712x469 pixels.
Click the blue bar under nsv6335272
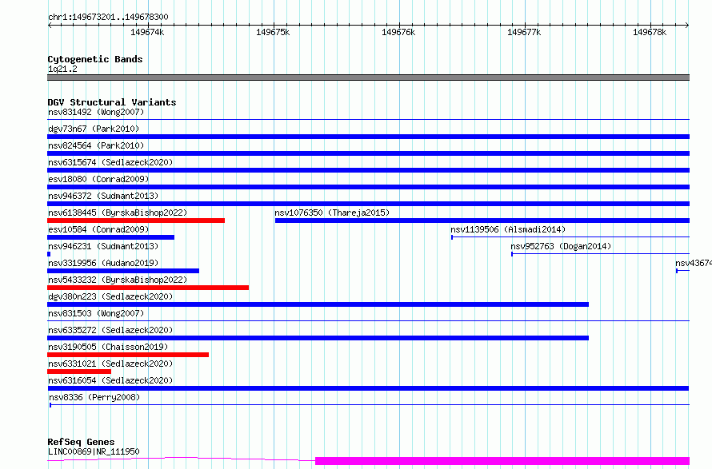(x=318, y=338)
